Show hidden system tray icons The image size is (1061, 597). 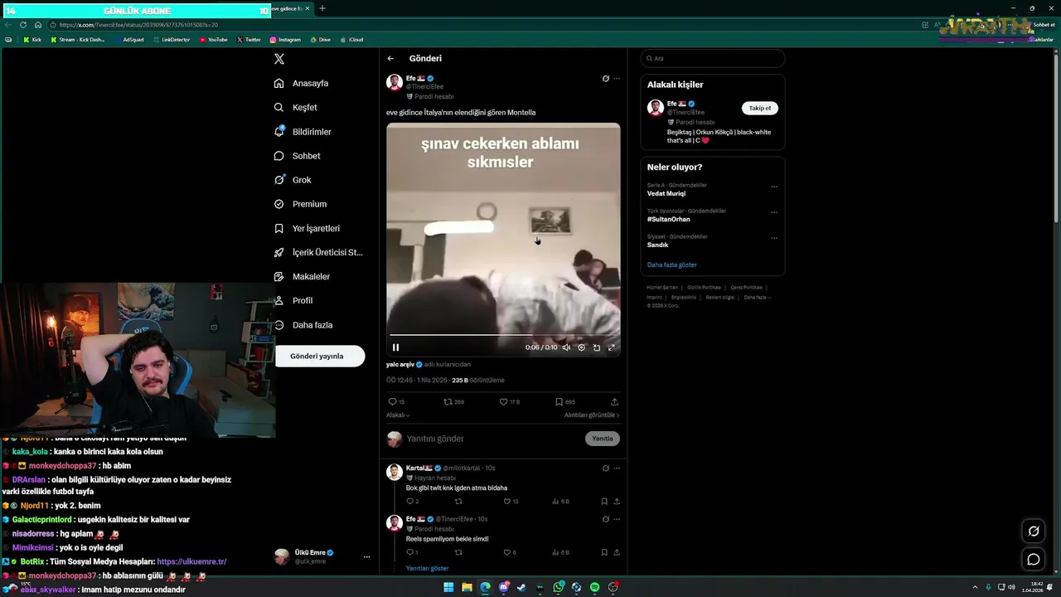[x=974, y=587]
